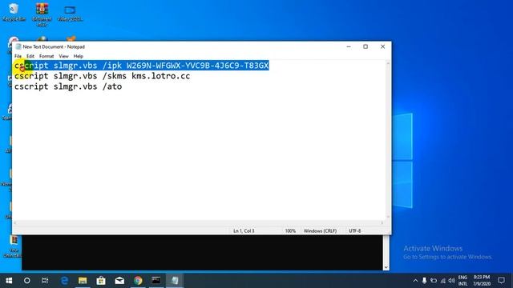Click the highlighted product key W269N-WFGWX-YVC9B-4J6C9-T83GX
This screenshot has width=513, height=288.
tap(198, 66)
